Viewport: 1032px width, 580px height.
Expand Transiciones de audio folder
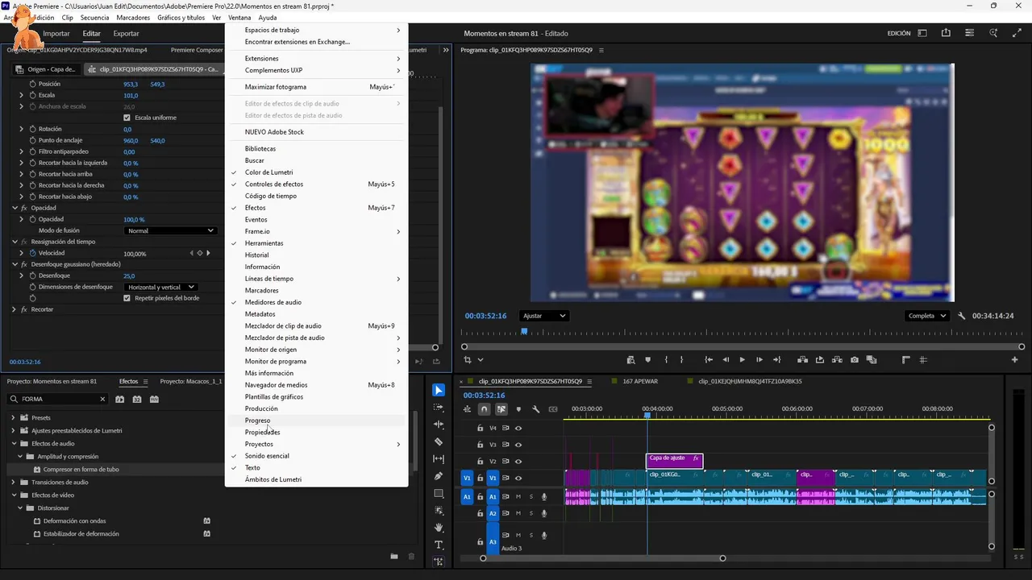(14, 482)
